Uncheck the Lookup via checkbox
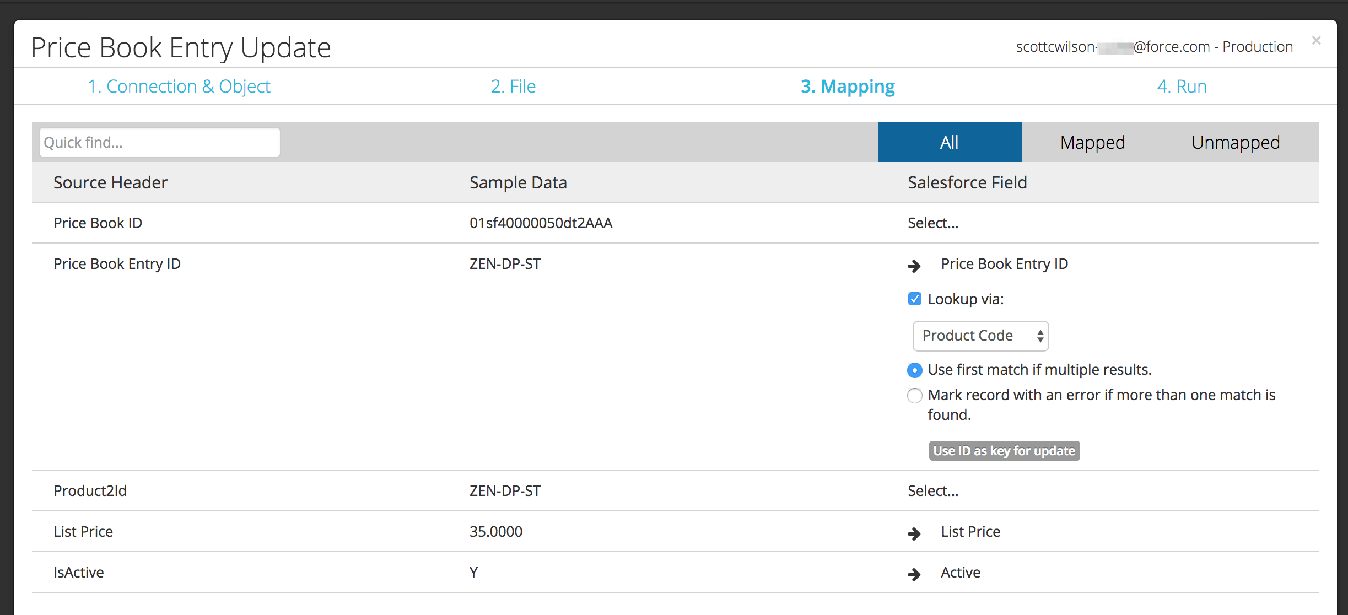1348x615 pixels. click(x=915, y=299)
